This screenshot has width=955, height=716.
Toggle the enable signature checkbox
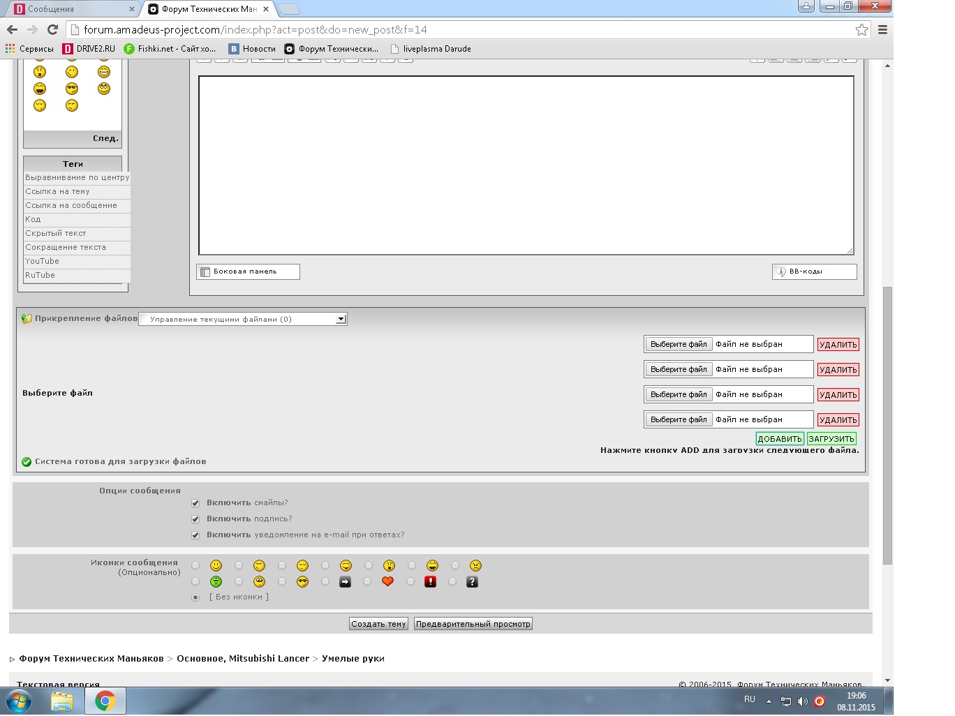pyautogui.click(x=195, y=519)
